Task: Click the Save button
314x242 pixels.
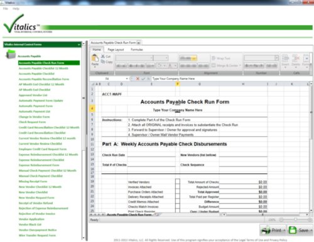Action: [300, 230]
